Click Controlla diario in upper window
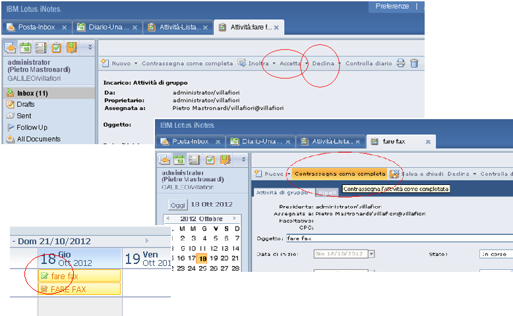Viewport: 513px width, 316px height. click(369, 63)
